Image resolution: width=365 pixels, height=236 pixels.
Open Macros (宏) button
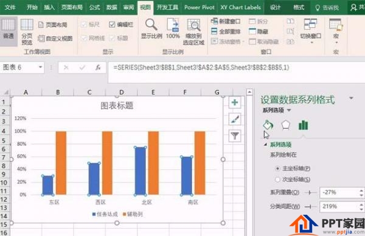336,32
